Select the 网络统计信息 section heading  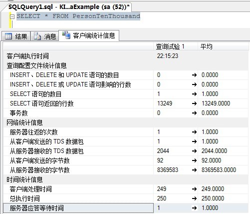[24, 122]
